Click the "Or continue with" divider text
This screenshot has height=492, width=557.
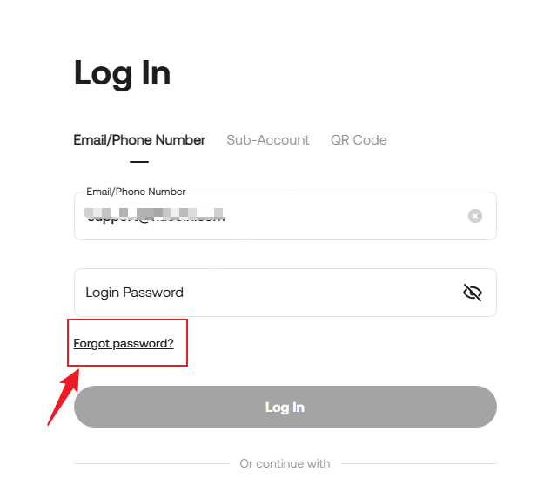[x=285, y=464]
